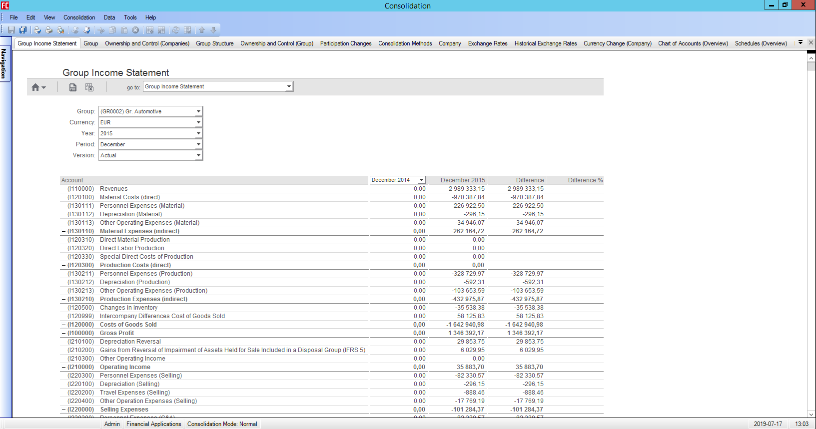Click the table checkmark validate icon
This screenshot has width=816, height=429.
point(187,30)
